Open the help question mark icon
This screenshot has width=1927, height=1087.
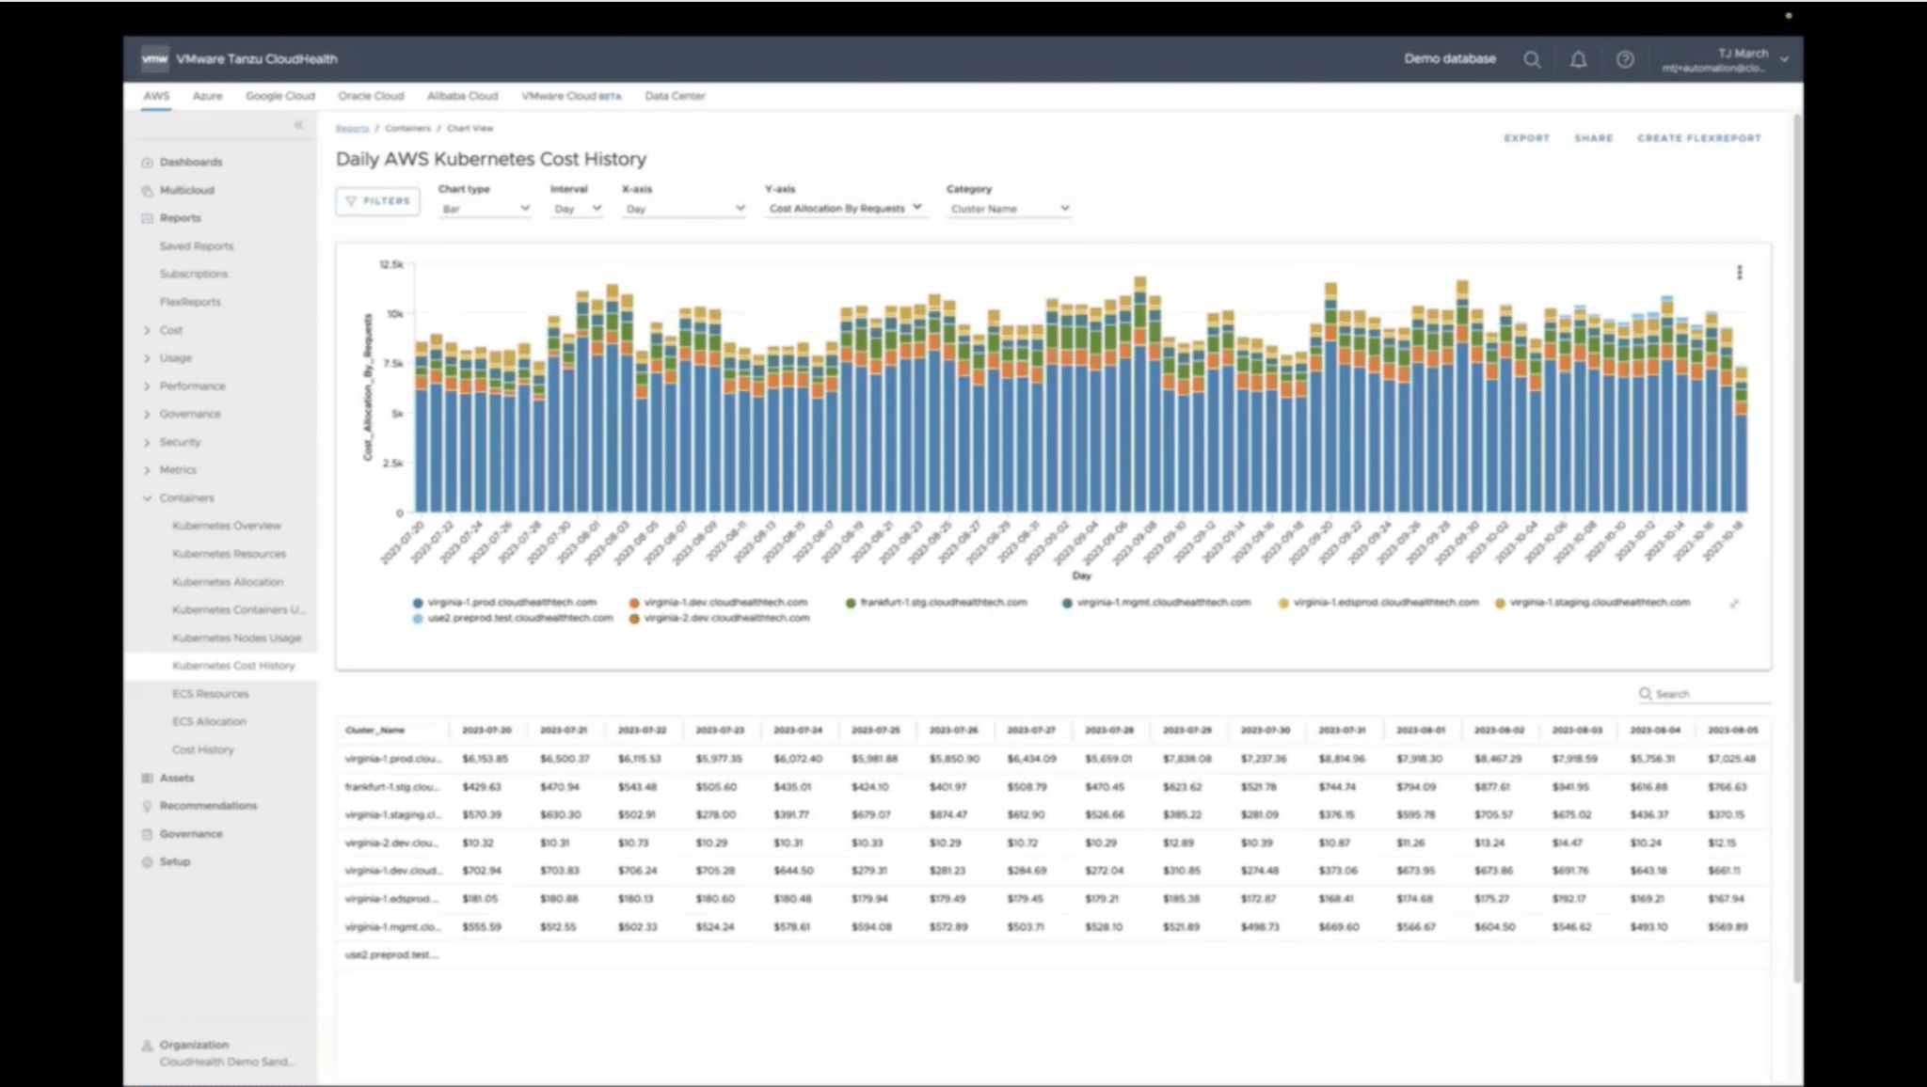tap(1625, 59)
